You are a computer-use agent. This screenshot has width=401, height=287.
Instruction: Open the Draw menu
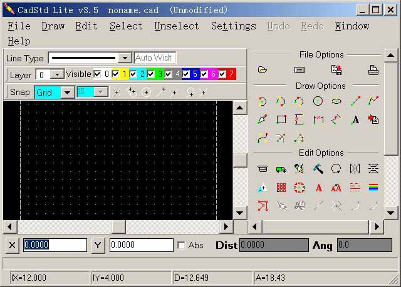point(53,26)
